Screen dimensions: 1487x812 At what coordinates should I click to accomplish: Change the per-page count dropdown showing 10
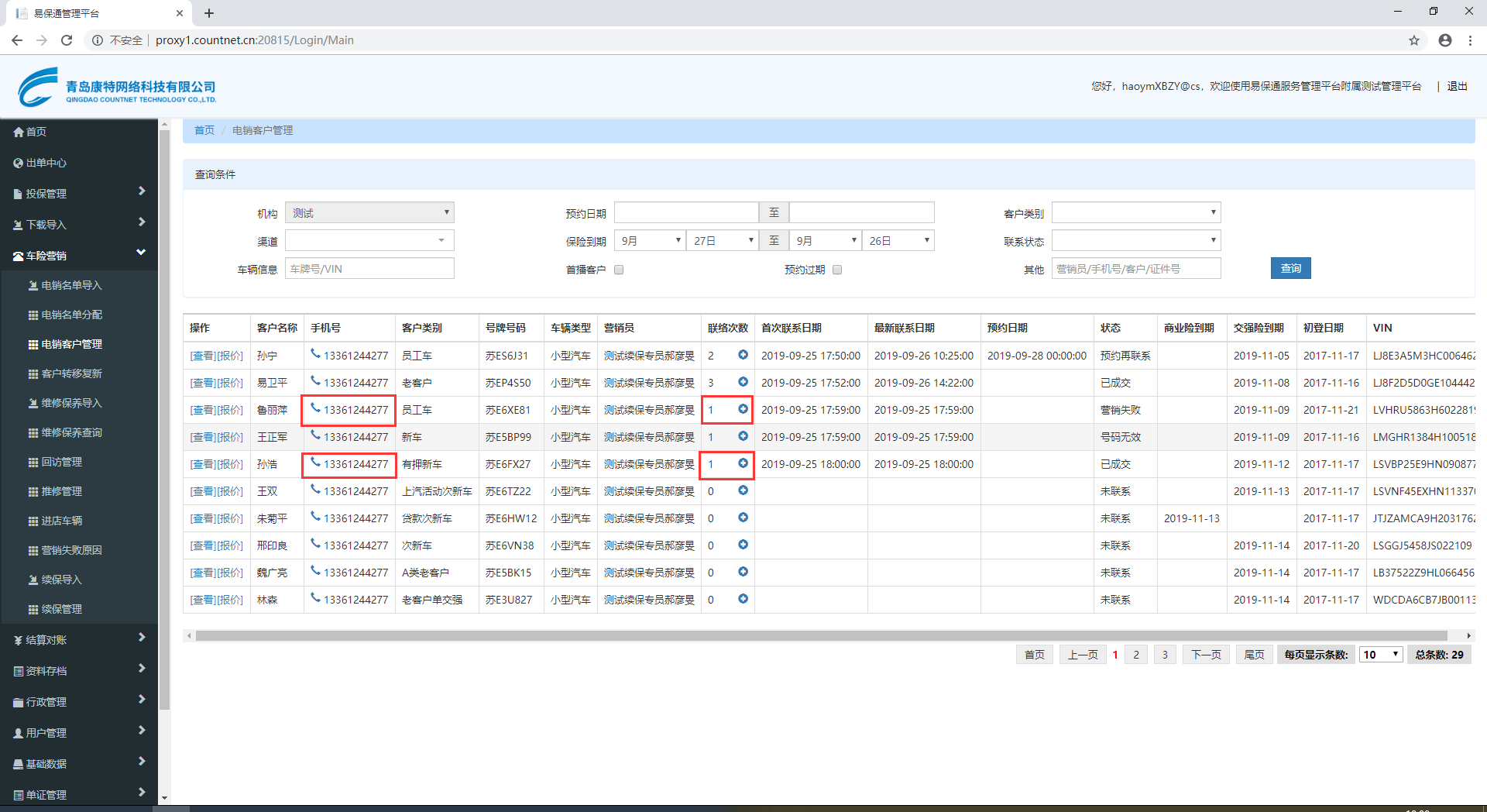point(1381,655)
